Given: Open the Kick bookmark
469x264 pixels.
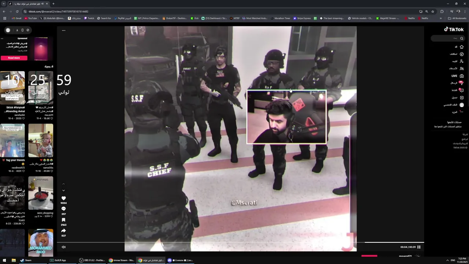Looking at the screenshot, I should [x=195, y=18].
